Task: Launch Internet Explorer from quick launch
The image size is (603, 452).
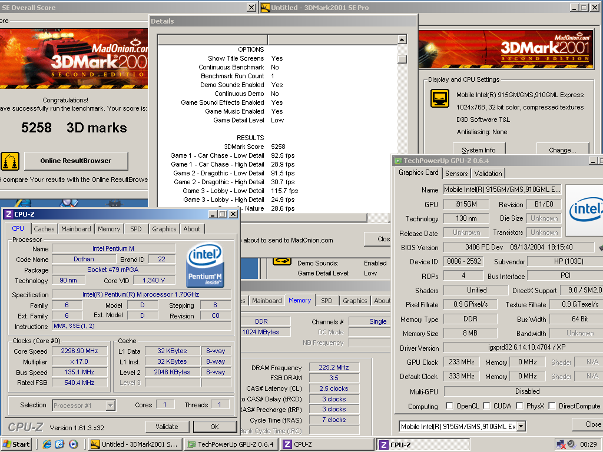Action: (x=47, y=444)
